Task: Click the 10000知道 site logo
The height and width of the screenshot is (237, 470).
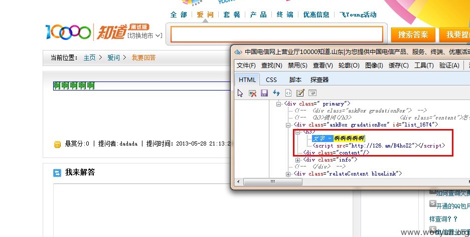Action: coord(98,32)
